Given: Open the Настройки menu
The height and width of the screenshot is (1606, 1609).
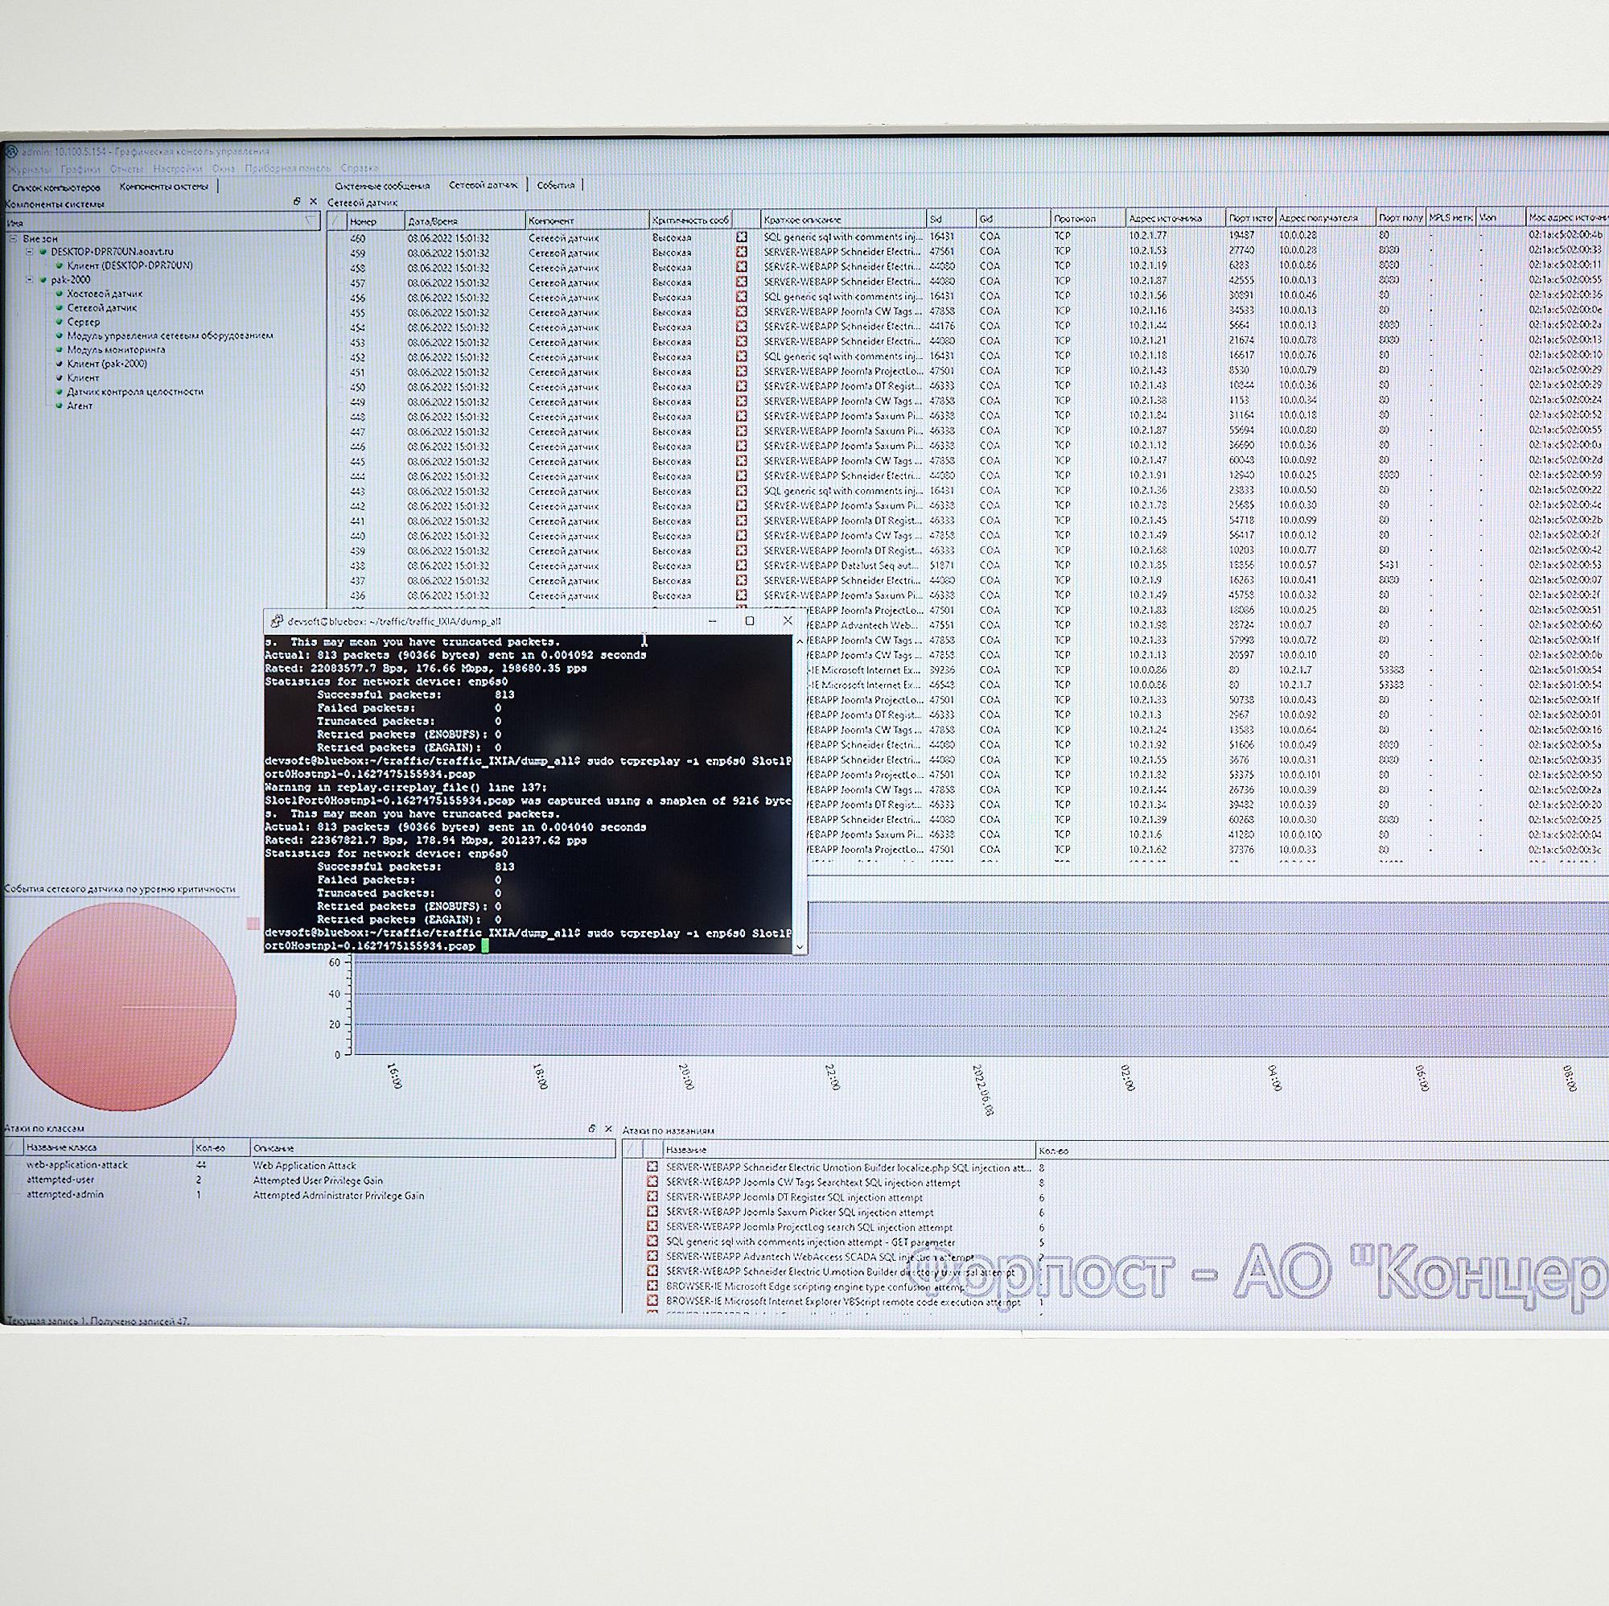Looking at the screenshot, I should (x=177, y=168).
